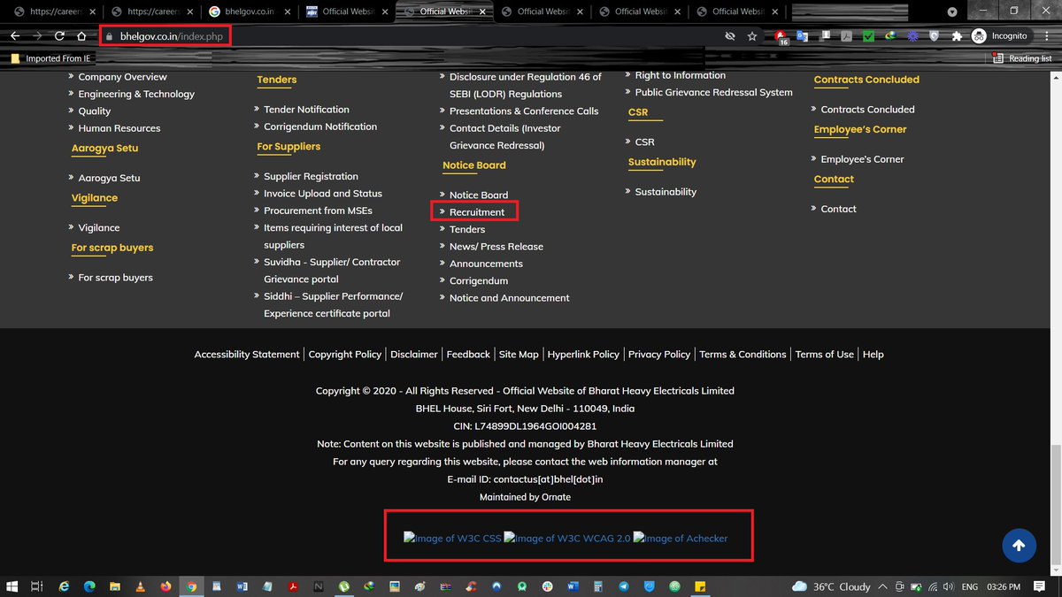Open the Tender Notification link
The width and height of the screenshot is (1062, 597).
pos(306,110)
